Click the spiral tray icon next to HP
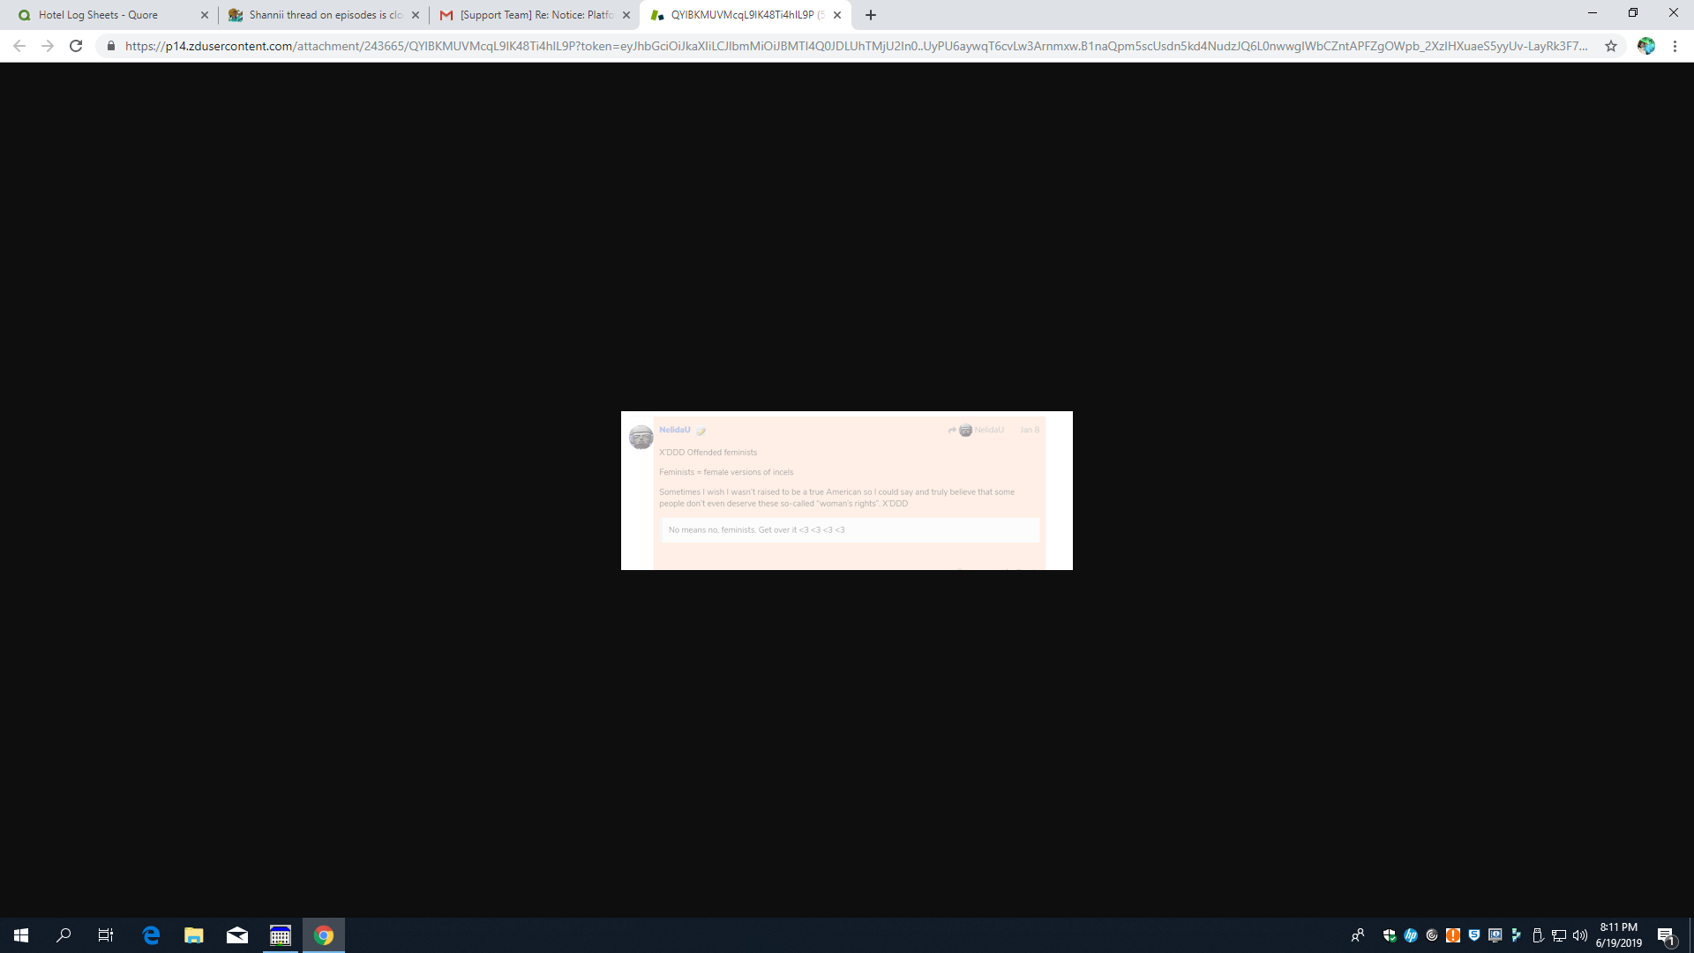This screenshot has height=953, width=1694. coord(1432,935)
